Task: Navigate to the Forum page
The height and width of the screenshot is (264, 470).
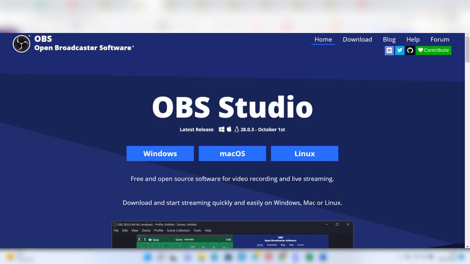Action: (x=440, y=39)
